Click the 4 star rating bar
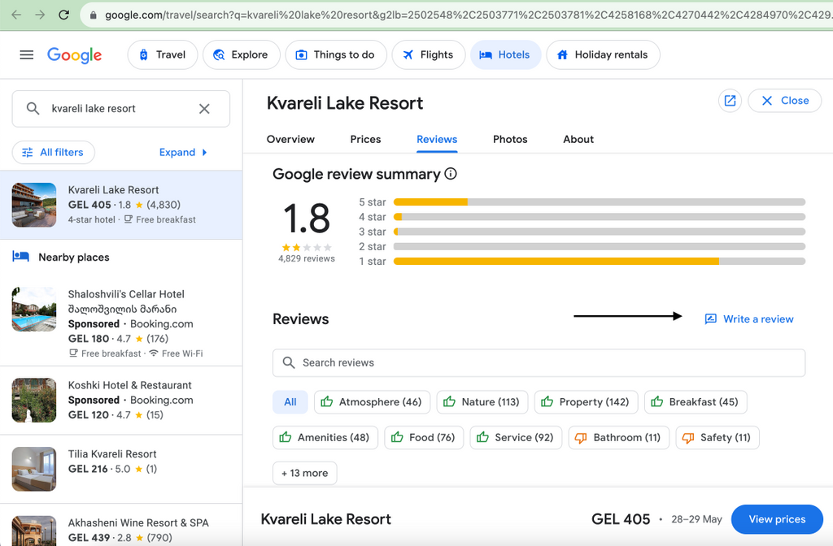The width and height of the screenshot is (833, 546). click(x=600, y=217)
